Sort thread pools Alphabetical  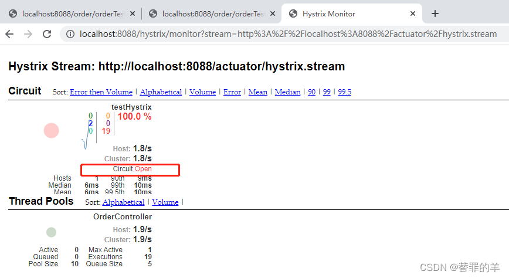tap(123, 202)
